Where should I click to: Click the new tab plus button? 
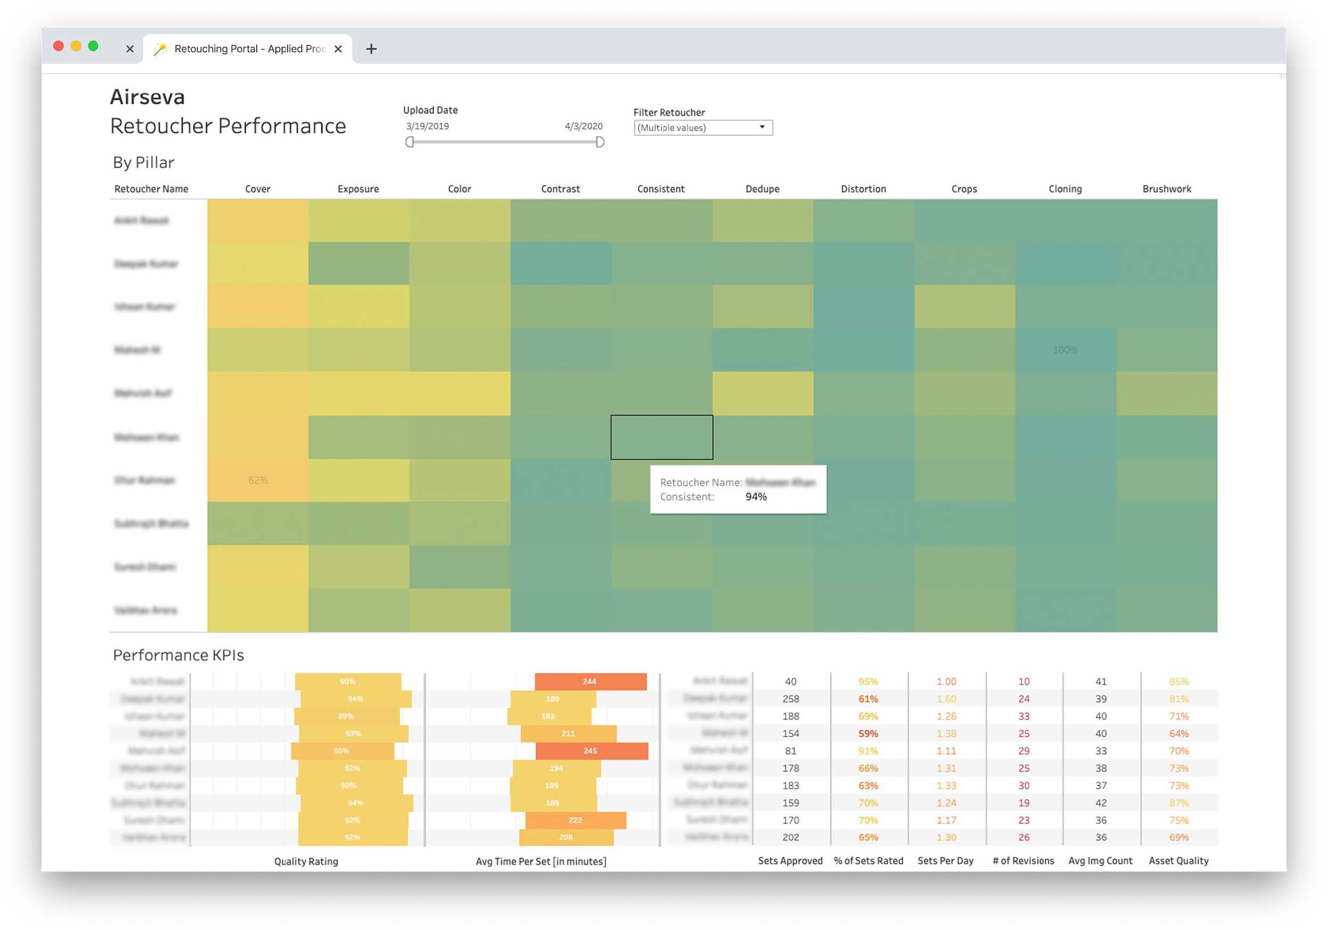pos(371,49)
